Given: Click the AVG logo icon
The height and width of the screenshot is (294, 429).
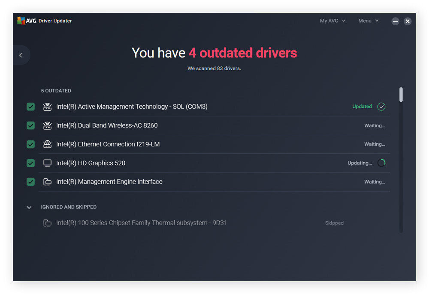Looking at the screenshot, I should coord(20,20).
